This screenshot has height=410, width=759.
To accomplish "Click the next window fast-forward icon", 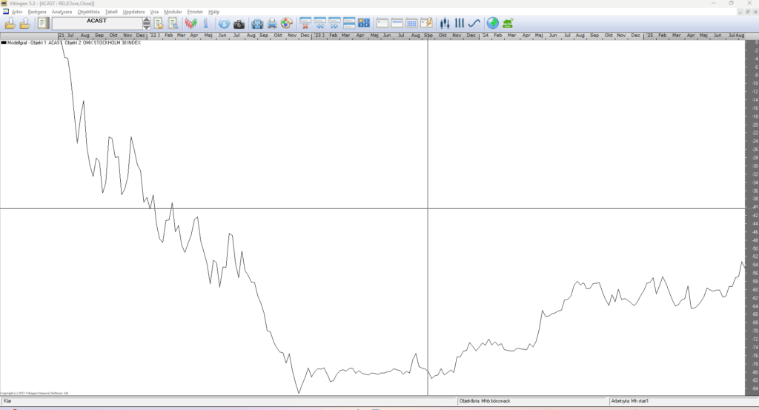I will pyautogui.click(x=334, y=23).
